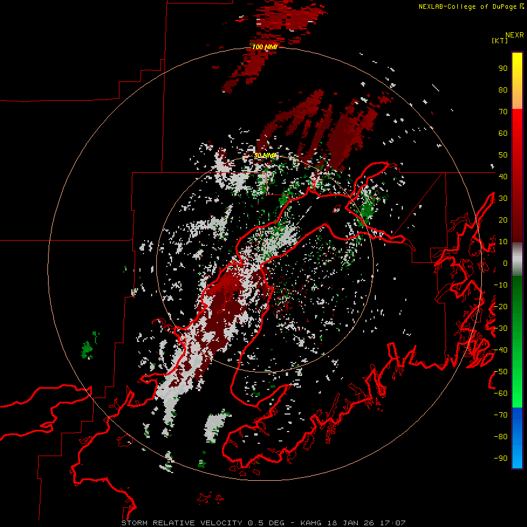Click the STORM RELATIVE VELOCITY product title
527x527 pixels.
(x=182, y=523)
